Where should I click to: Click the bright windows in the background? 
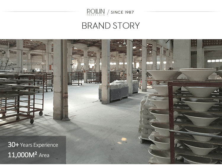(215, 61)
